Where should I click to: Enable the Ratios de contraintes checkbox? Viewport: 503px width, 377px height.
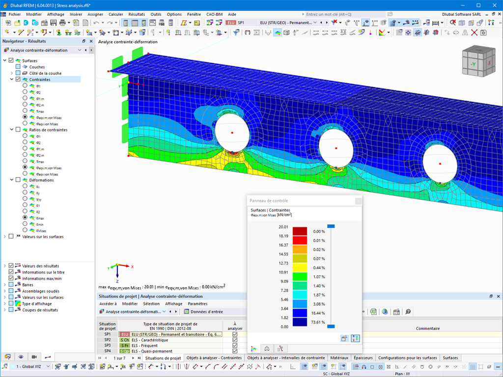pos(18,130)
